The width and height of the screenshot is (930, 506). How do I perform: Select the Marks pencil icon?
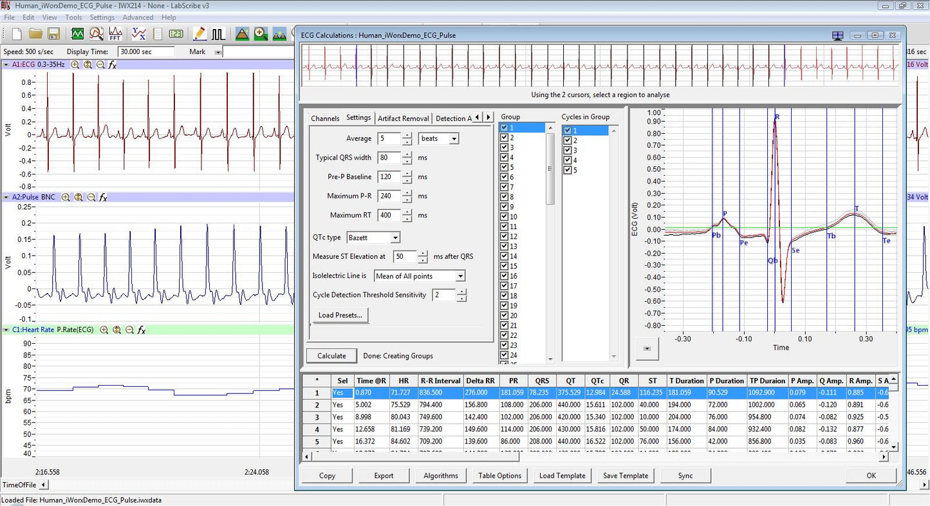point(200,33)
